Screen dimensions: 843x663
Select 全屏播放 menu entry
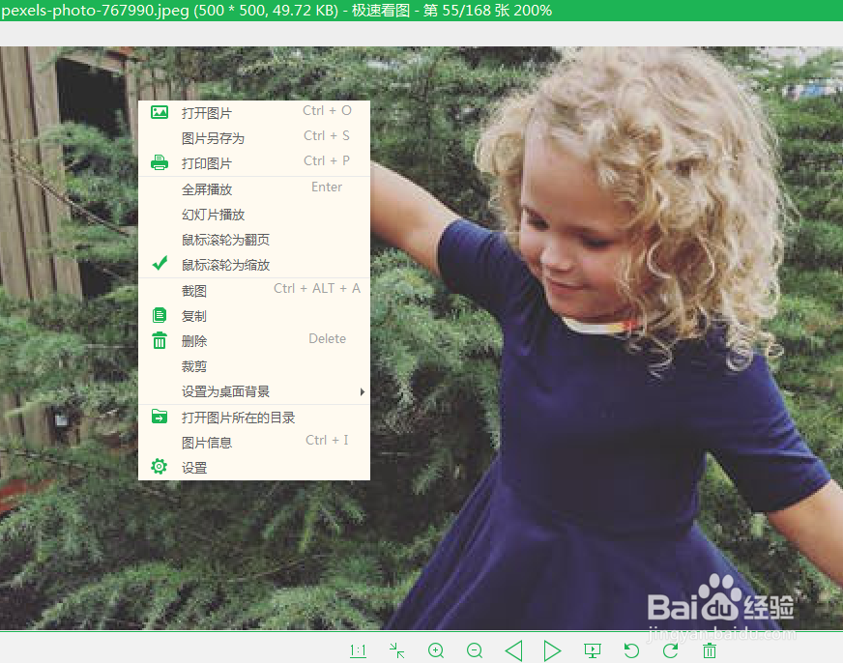click(x=253, y=189)
